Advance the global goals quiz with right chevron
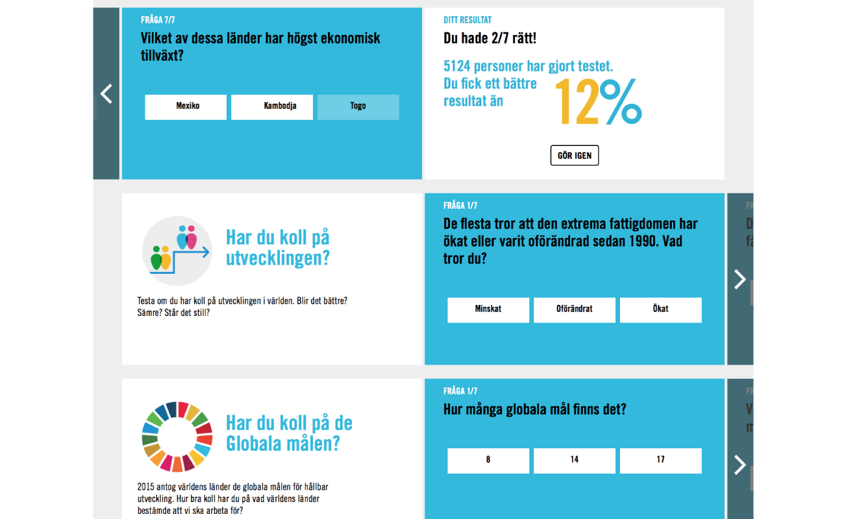This screenshot has width=846, height=519. pos(740,465)
